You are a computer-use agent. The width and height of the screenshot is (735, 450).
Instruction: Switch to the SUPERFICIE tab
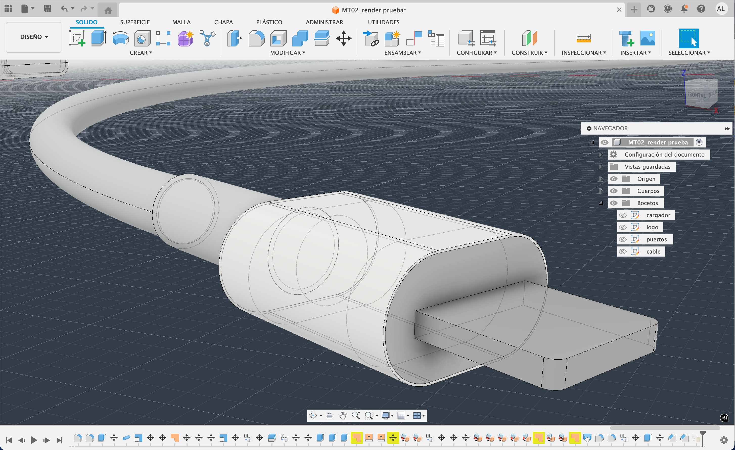pos(135,22)
